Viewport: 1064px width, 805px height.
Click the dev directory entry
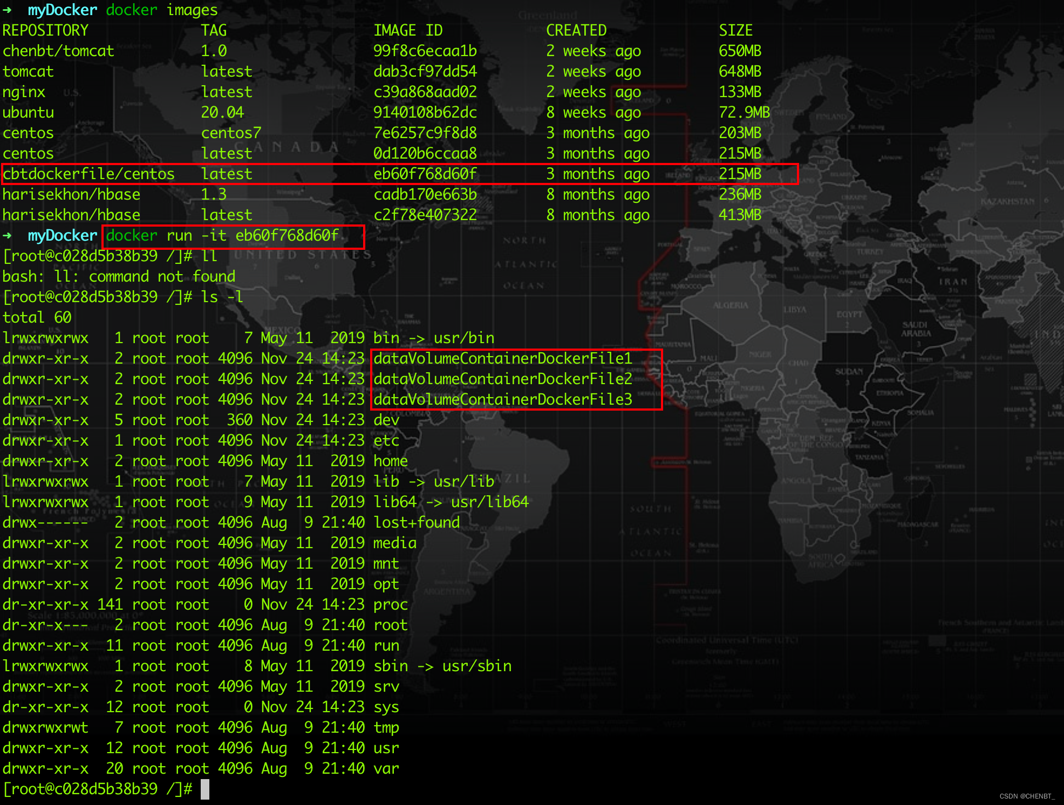pyautogui.click(x=386, y=420)
